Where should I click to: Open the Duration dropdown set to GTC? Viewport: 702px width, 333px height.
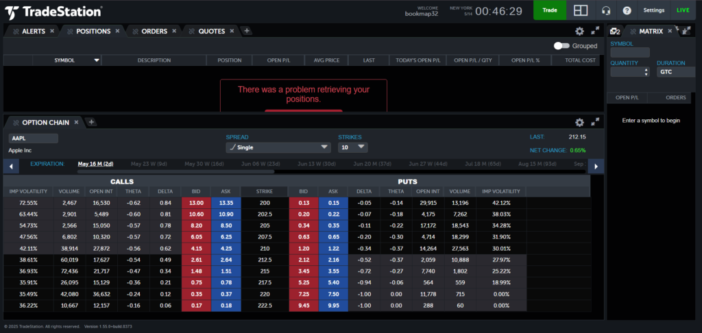[x=677, y=71]
